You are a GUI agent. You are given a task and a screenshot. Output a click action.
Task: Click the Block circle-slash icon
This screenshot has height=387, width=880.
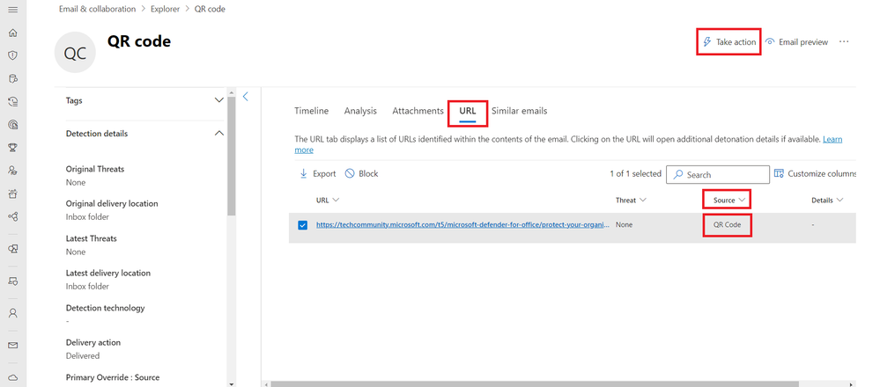tap(350, 173)
